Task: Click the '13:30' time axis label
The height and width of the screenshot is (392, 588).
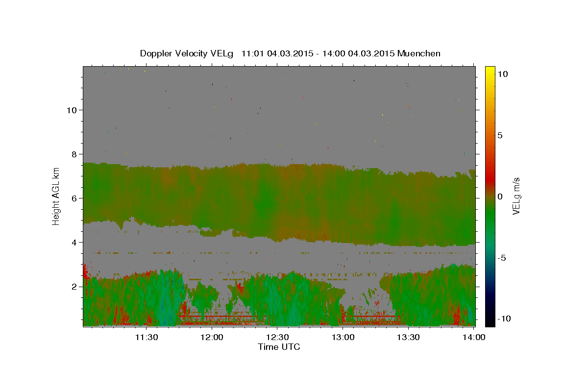Action: [x=409, y=337]
